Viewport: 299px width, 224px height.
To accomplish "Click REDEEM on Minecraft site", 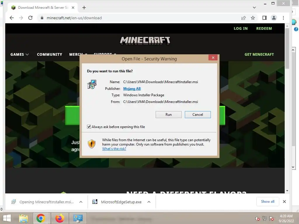I will [x=264, y=28].
